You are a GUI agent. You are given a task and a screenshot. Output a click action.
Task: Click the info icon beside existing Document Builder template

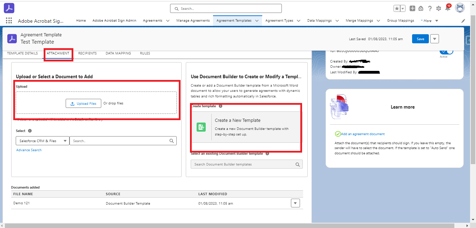click(x=267, y=153)
